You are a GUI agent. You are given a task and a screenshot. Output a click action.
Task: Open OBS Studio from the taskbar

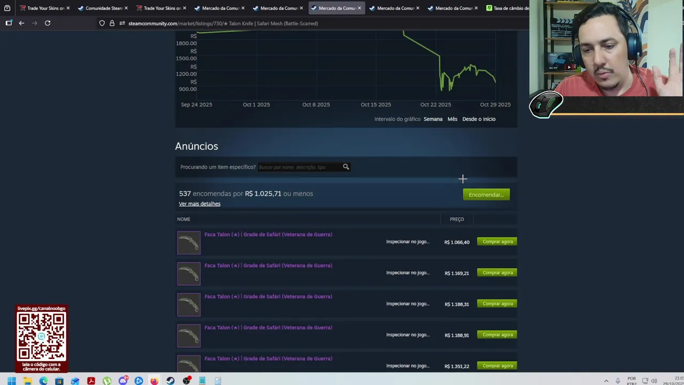tap(186, 381)
